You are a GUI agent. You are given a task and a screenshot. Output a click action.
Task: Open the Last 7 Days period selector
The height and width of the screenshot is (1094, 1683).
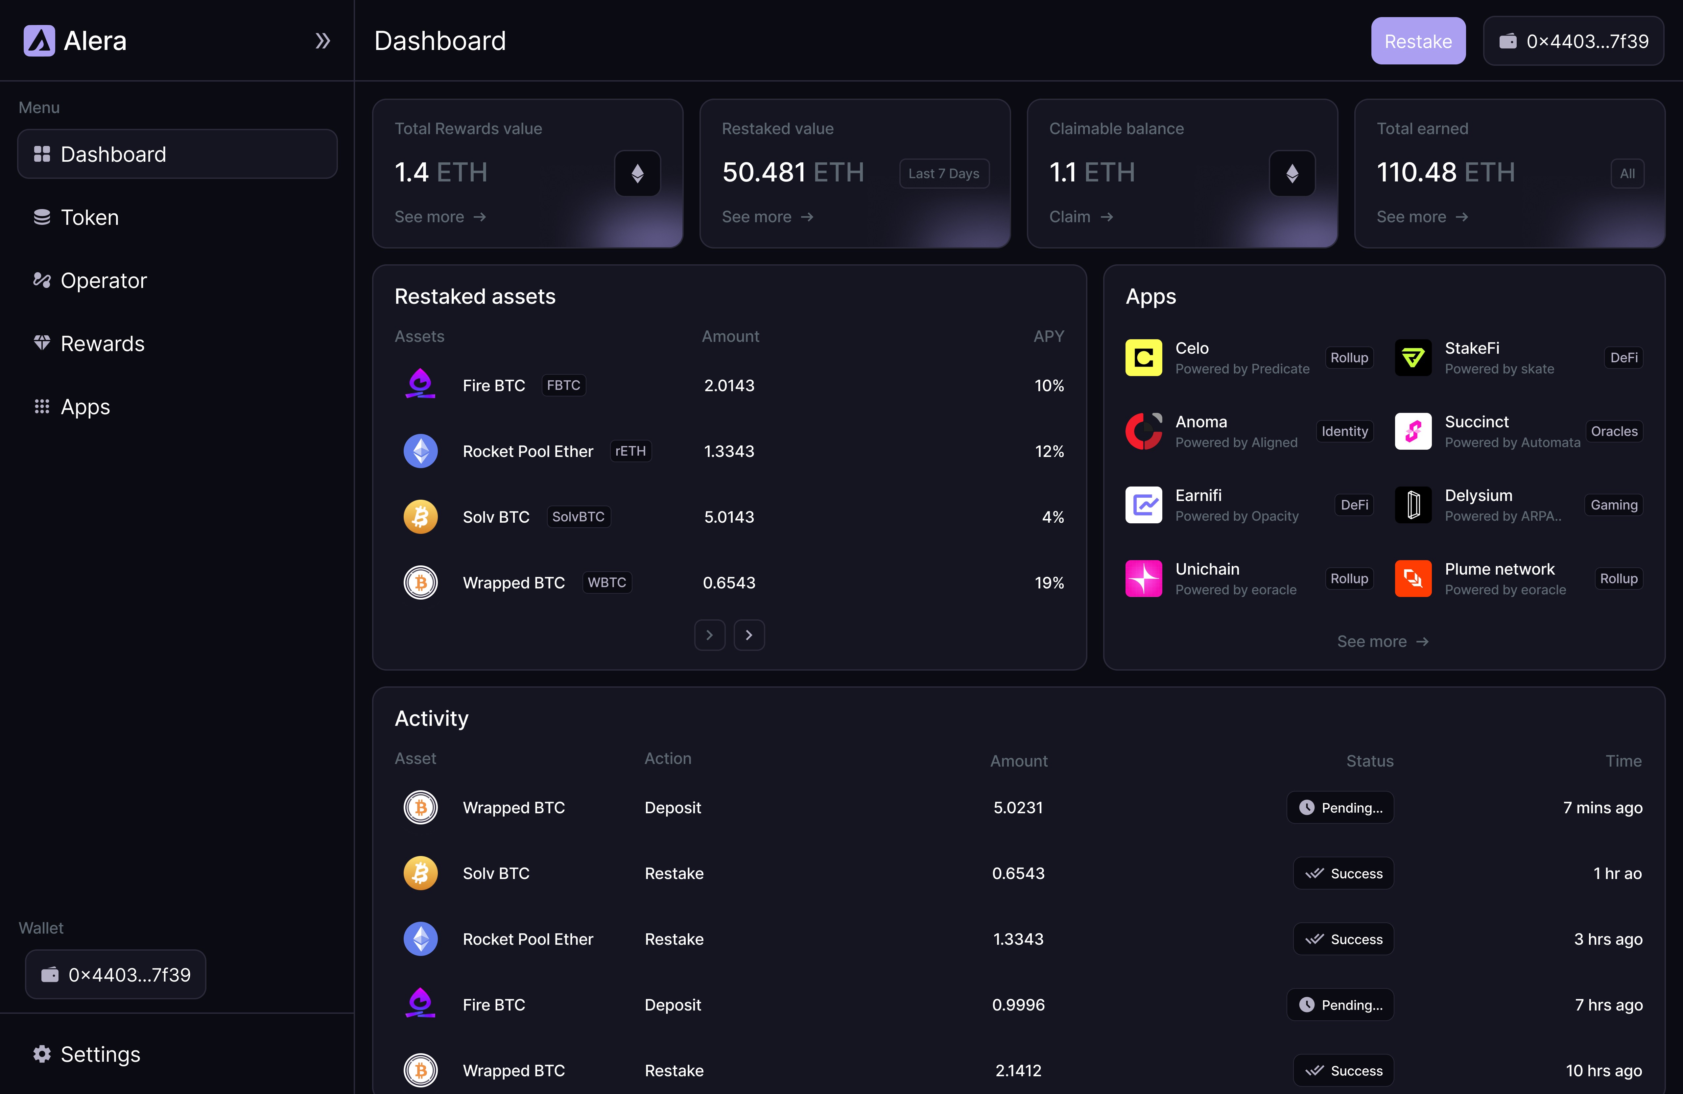943,173
